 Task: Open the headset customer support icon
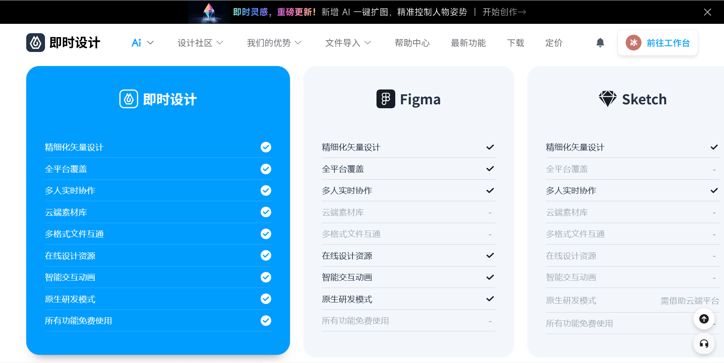coord(704,343)
